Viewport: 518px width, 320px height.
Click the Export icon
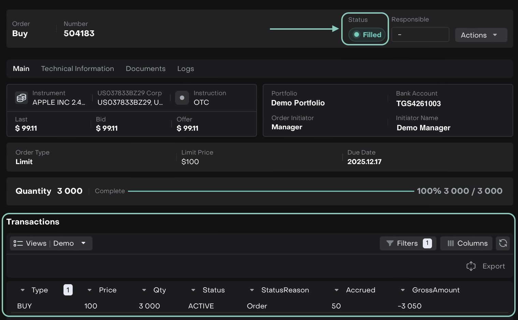click(471, 266)
